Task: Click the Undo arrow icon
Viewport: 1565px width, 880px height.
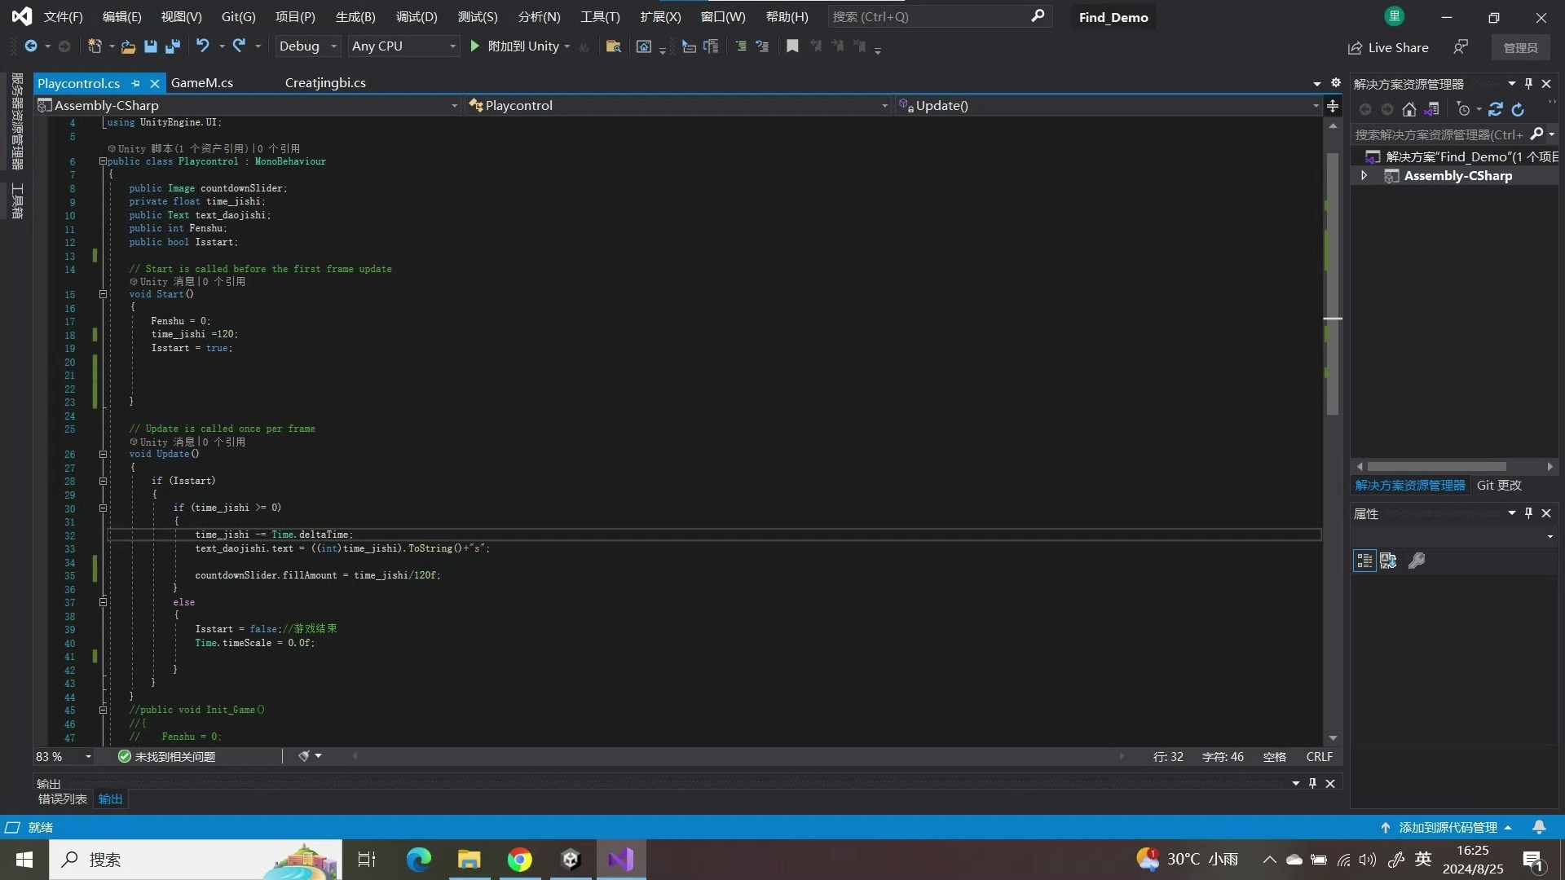Action: pyautogui.click(x=202, y=46)
